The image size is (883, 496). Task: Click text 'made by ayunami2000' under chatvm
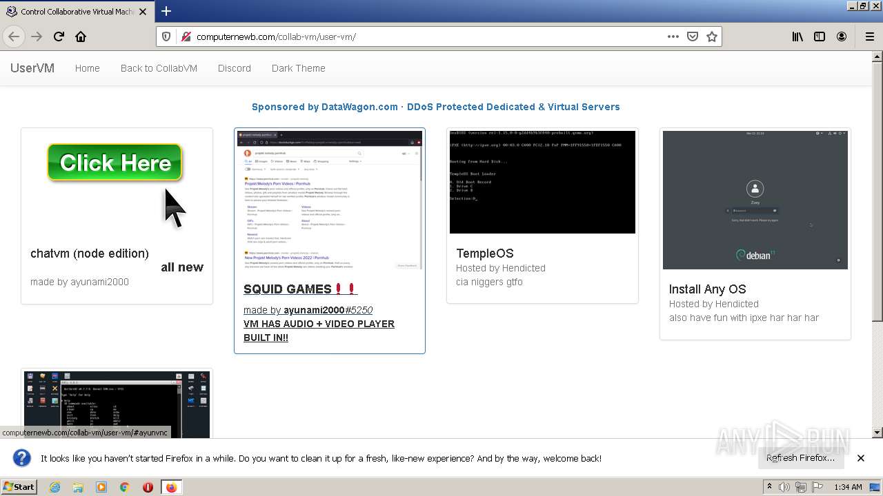pos(79,282)
